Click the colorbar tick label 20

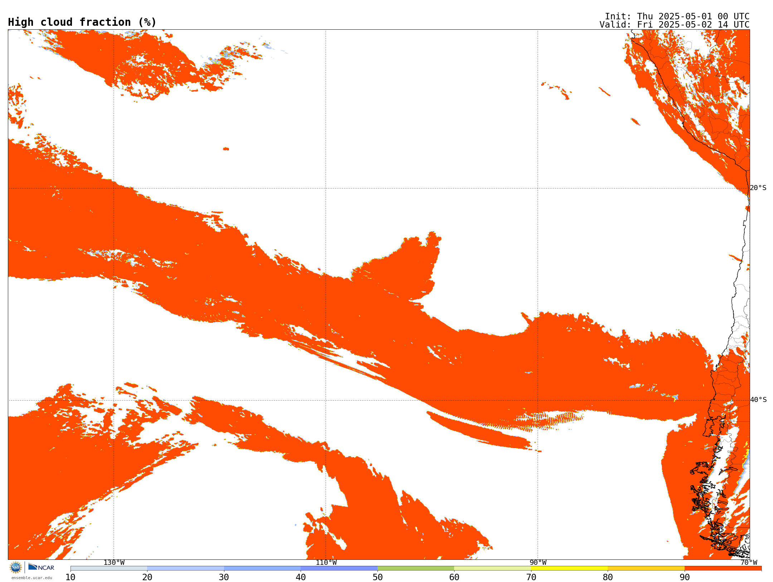pos(147,577)
